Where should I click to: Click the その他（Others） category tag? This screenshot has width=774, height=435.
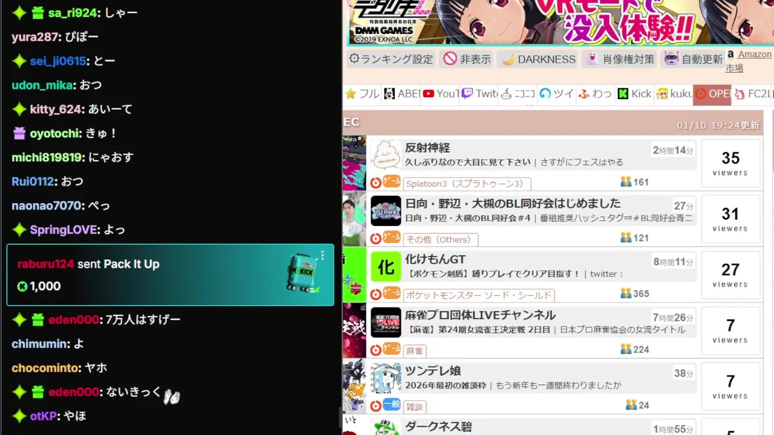pos(441,239)
